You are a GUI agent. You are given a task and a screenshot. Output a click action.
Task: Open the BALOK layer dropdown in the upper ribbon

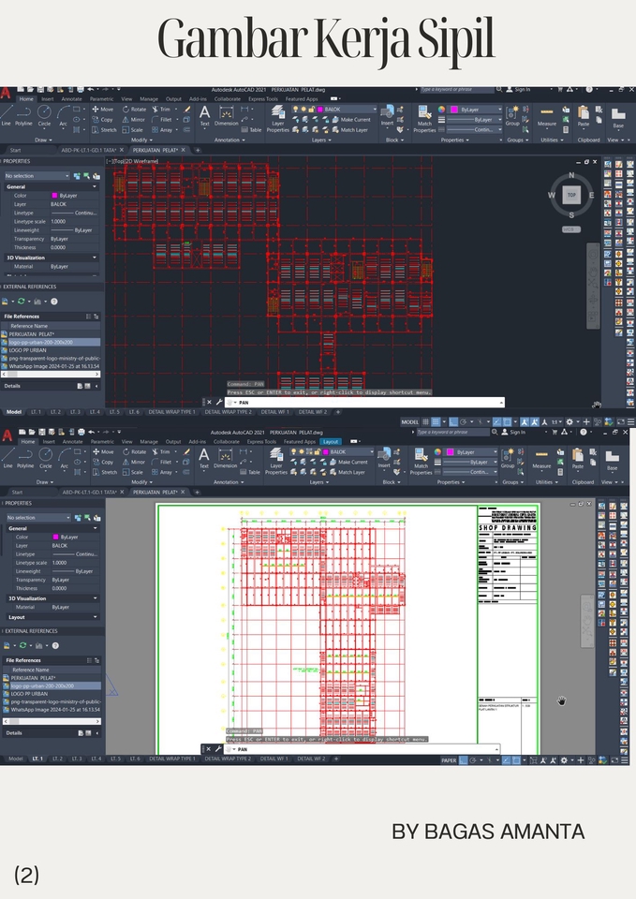click(x=348, y=110)
